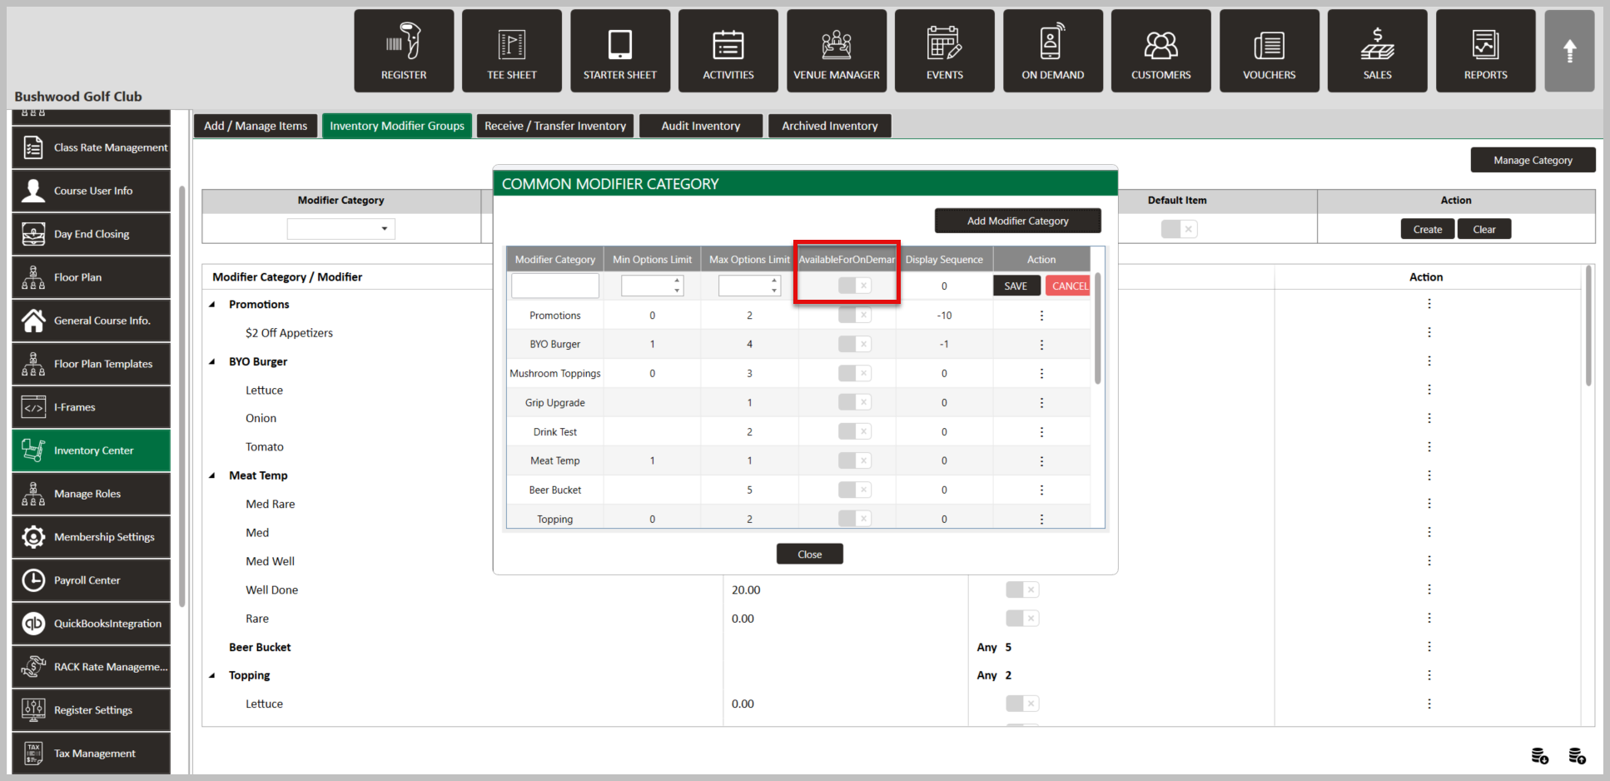Open General Course Info in sidebar
This screenshot has width=1610, height=781.
[92, 321]
